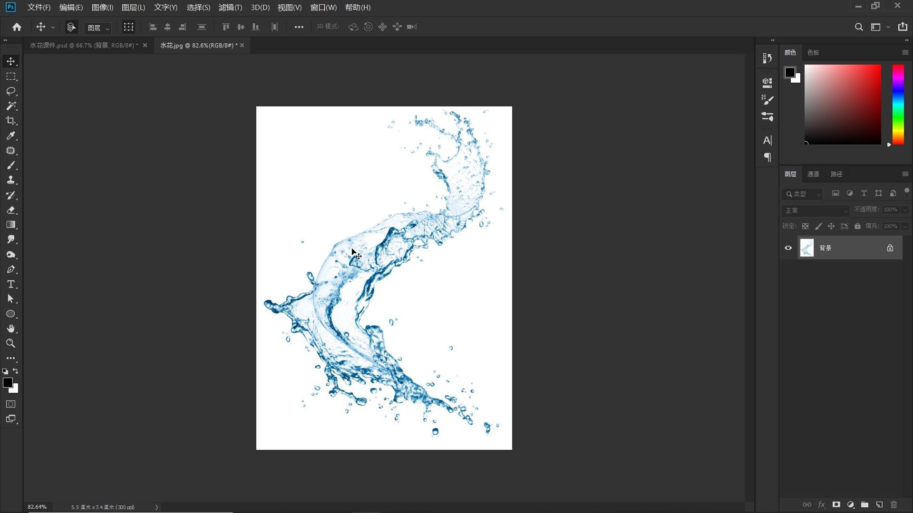Image resolution: width=913 pixels, height=513 pixels.
Task: Select the Hand tool
Action: (11, 329)
